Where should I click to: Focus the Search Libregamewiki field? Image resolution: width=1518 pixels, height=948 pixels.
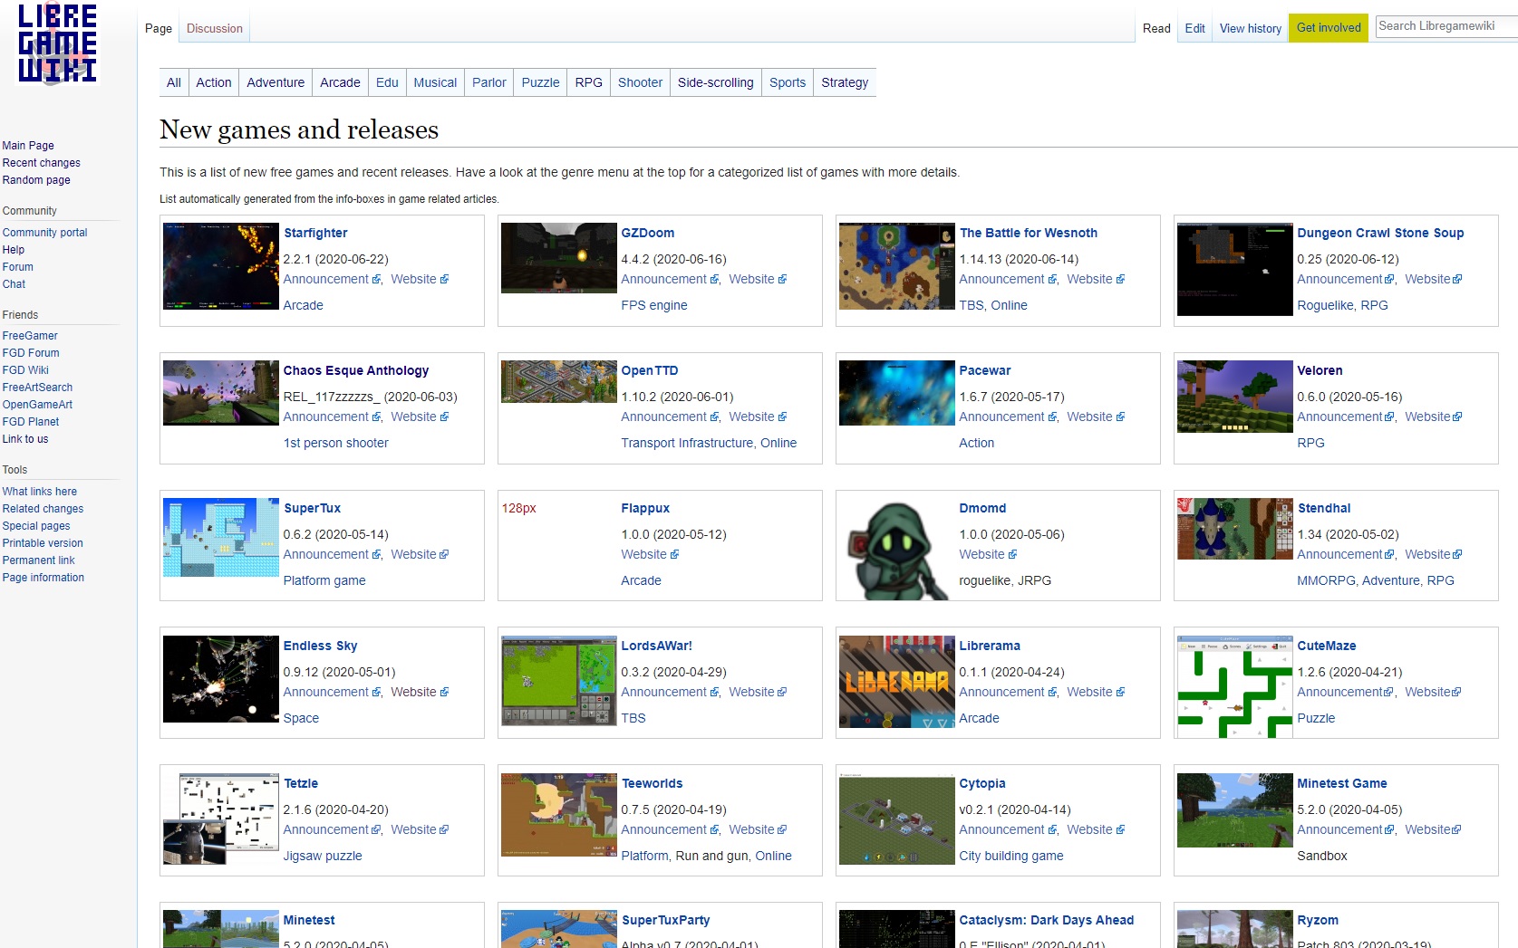tap(1446, 26)
